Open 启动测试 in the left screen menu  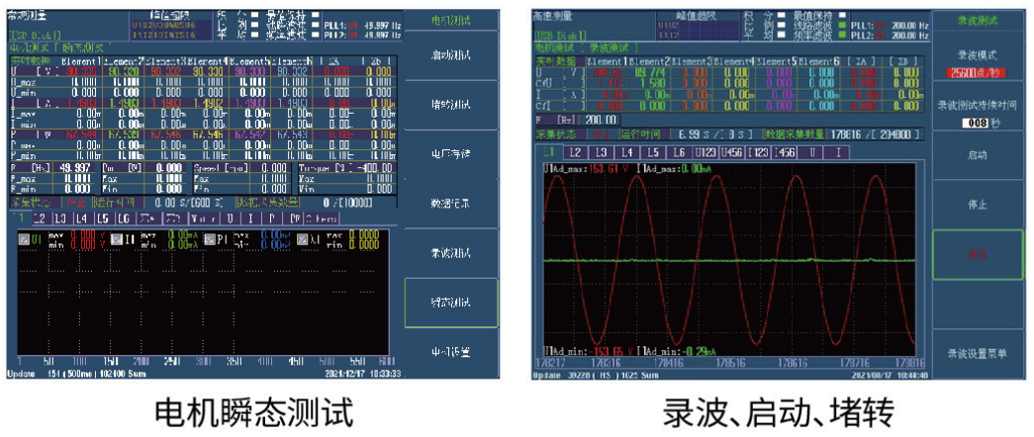click(x=450, y=52)
